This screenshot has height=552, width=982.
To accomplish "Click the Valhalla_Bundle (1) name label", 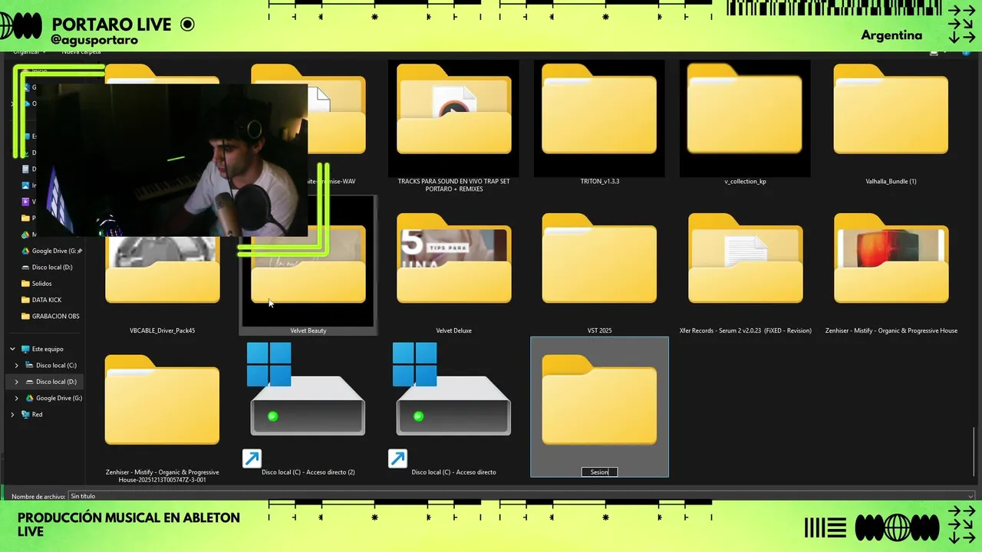I will 891,181.
